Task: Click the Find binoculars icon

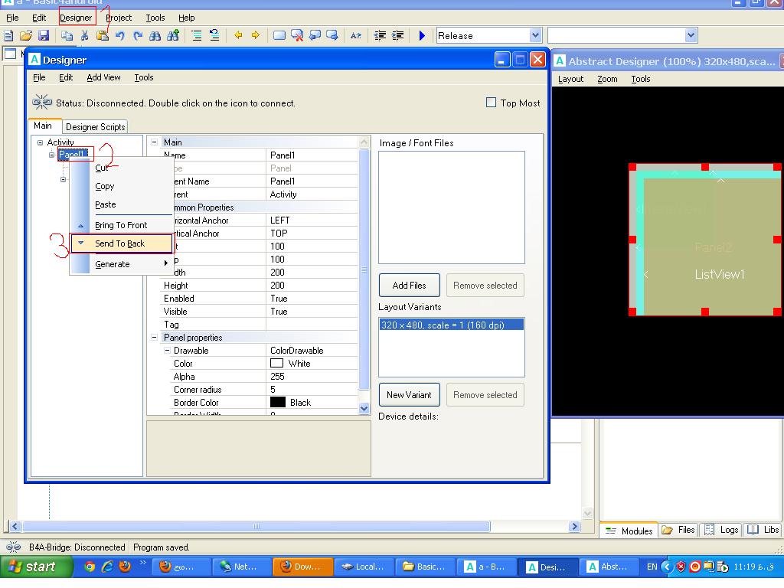Action: (x=155, y=35)
